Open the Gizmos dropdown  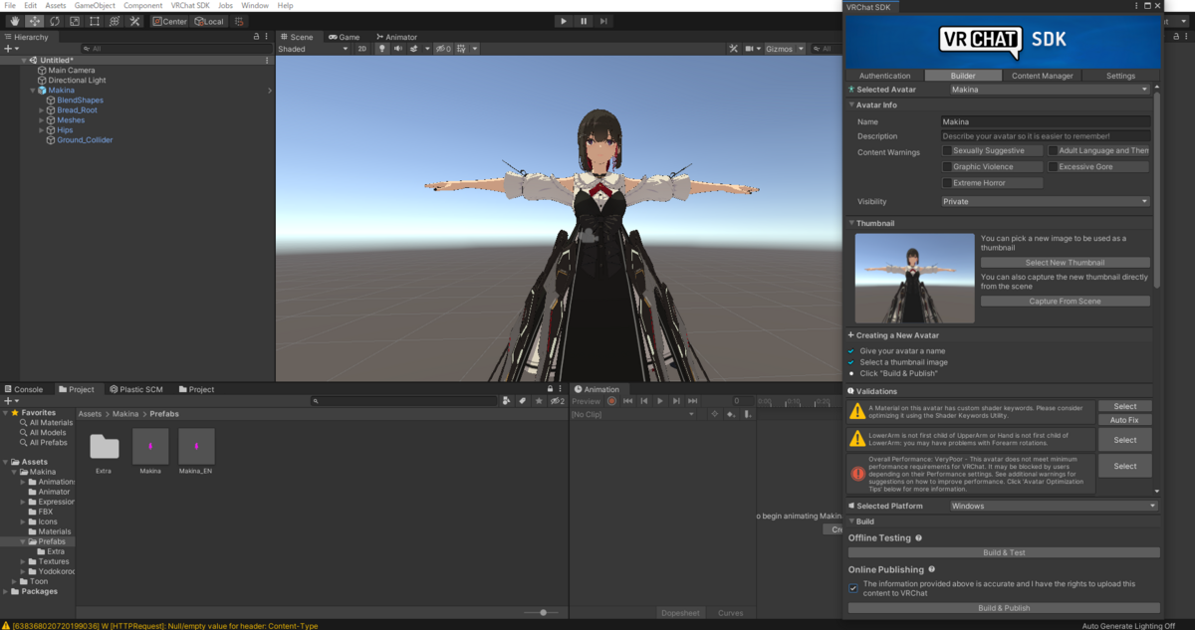(x=783, y=49)
